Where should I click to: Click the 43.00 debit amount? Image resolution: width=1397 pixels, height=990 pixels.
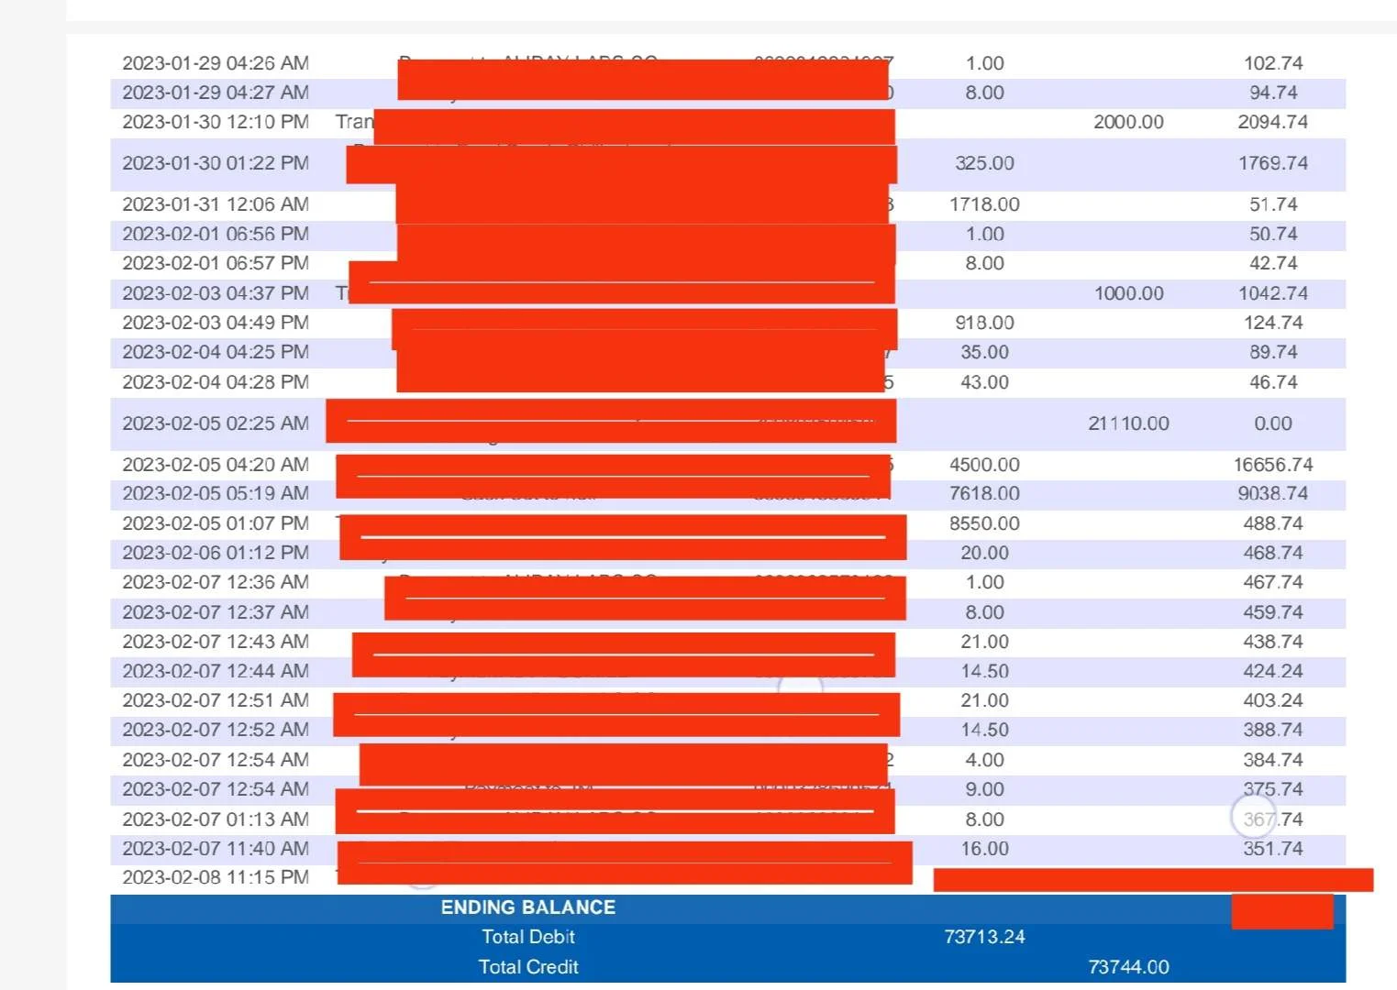point(984,382)
